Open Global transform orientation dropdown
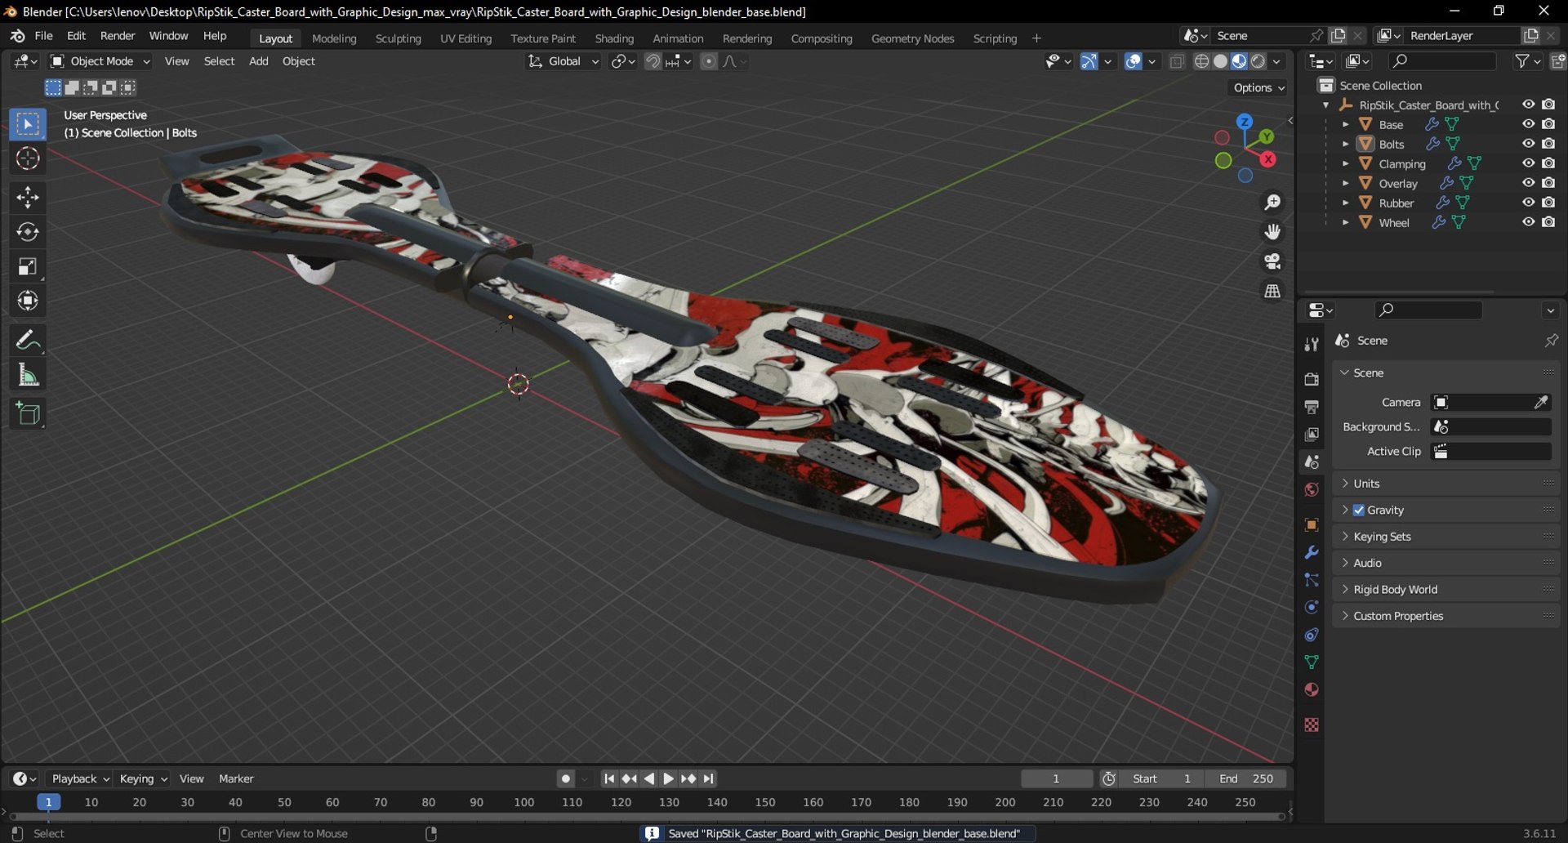1568x843 pixels. 563,61
